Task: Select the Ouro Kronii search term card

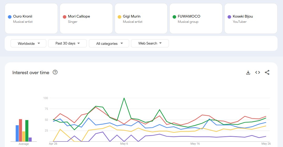Action: [x=31, y=19]
